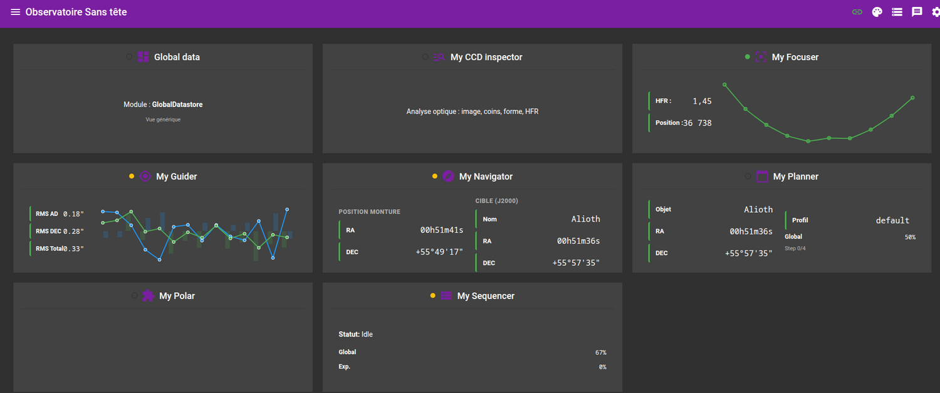Click the Global data dashboard icon
The image size is (940, 393).
point(143,57)
